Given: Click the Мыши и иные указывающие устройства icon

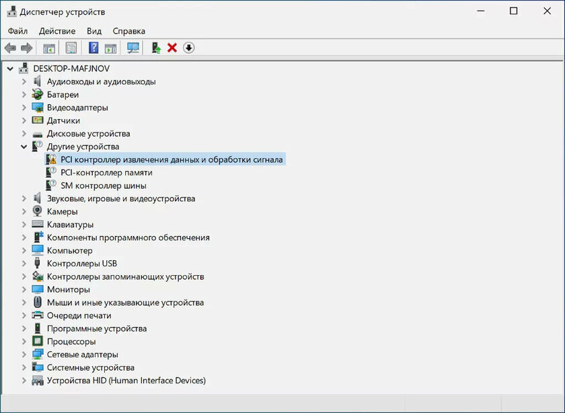Looking at the screenshot, I should pyautogui.click(x=37, y=302).
